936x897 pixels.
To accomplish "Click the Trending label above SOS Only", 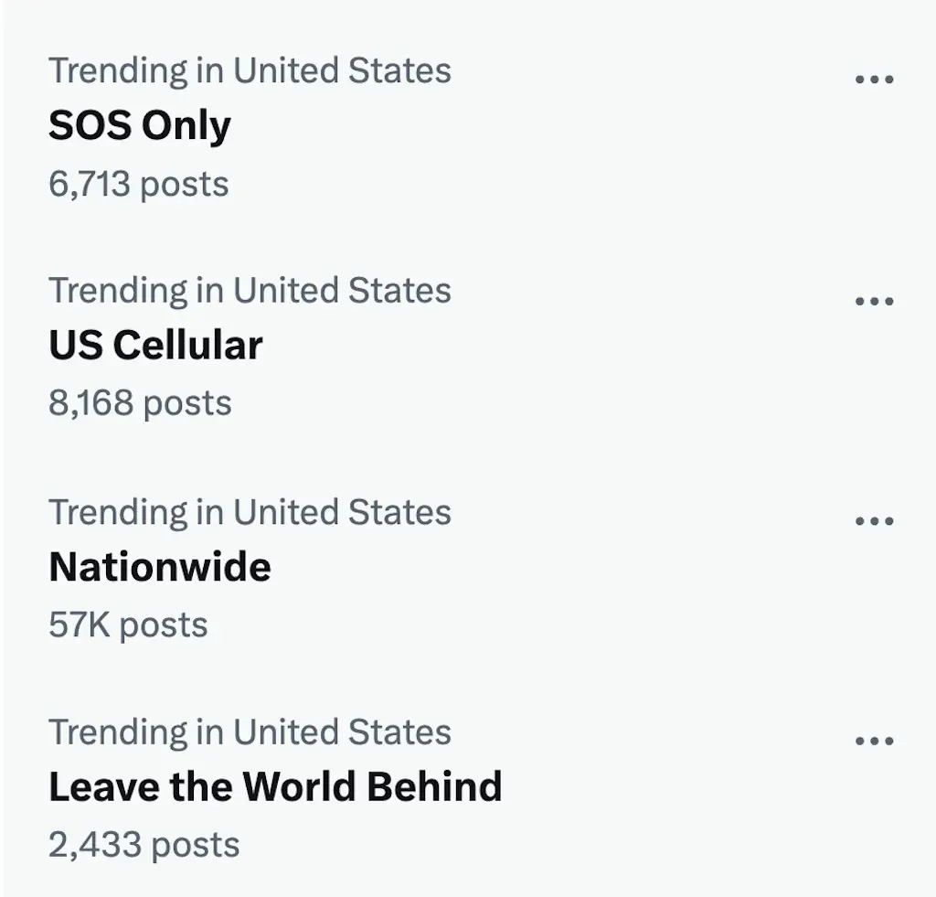I will click(x=250, y=70).
